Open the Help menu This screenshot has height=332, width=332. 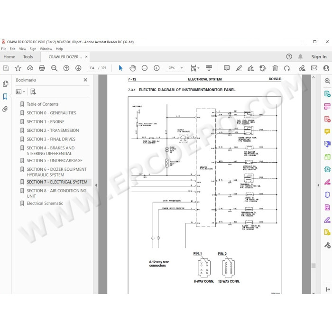[x=59, y=49]
